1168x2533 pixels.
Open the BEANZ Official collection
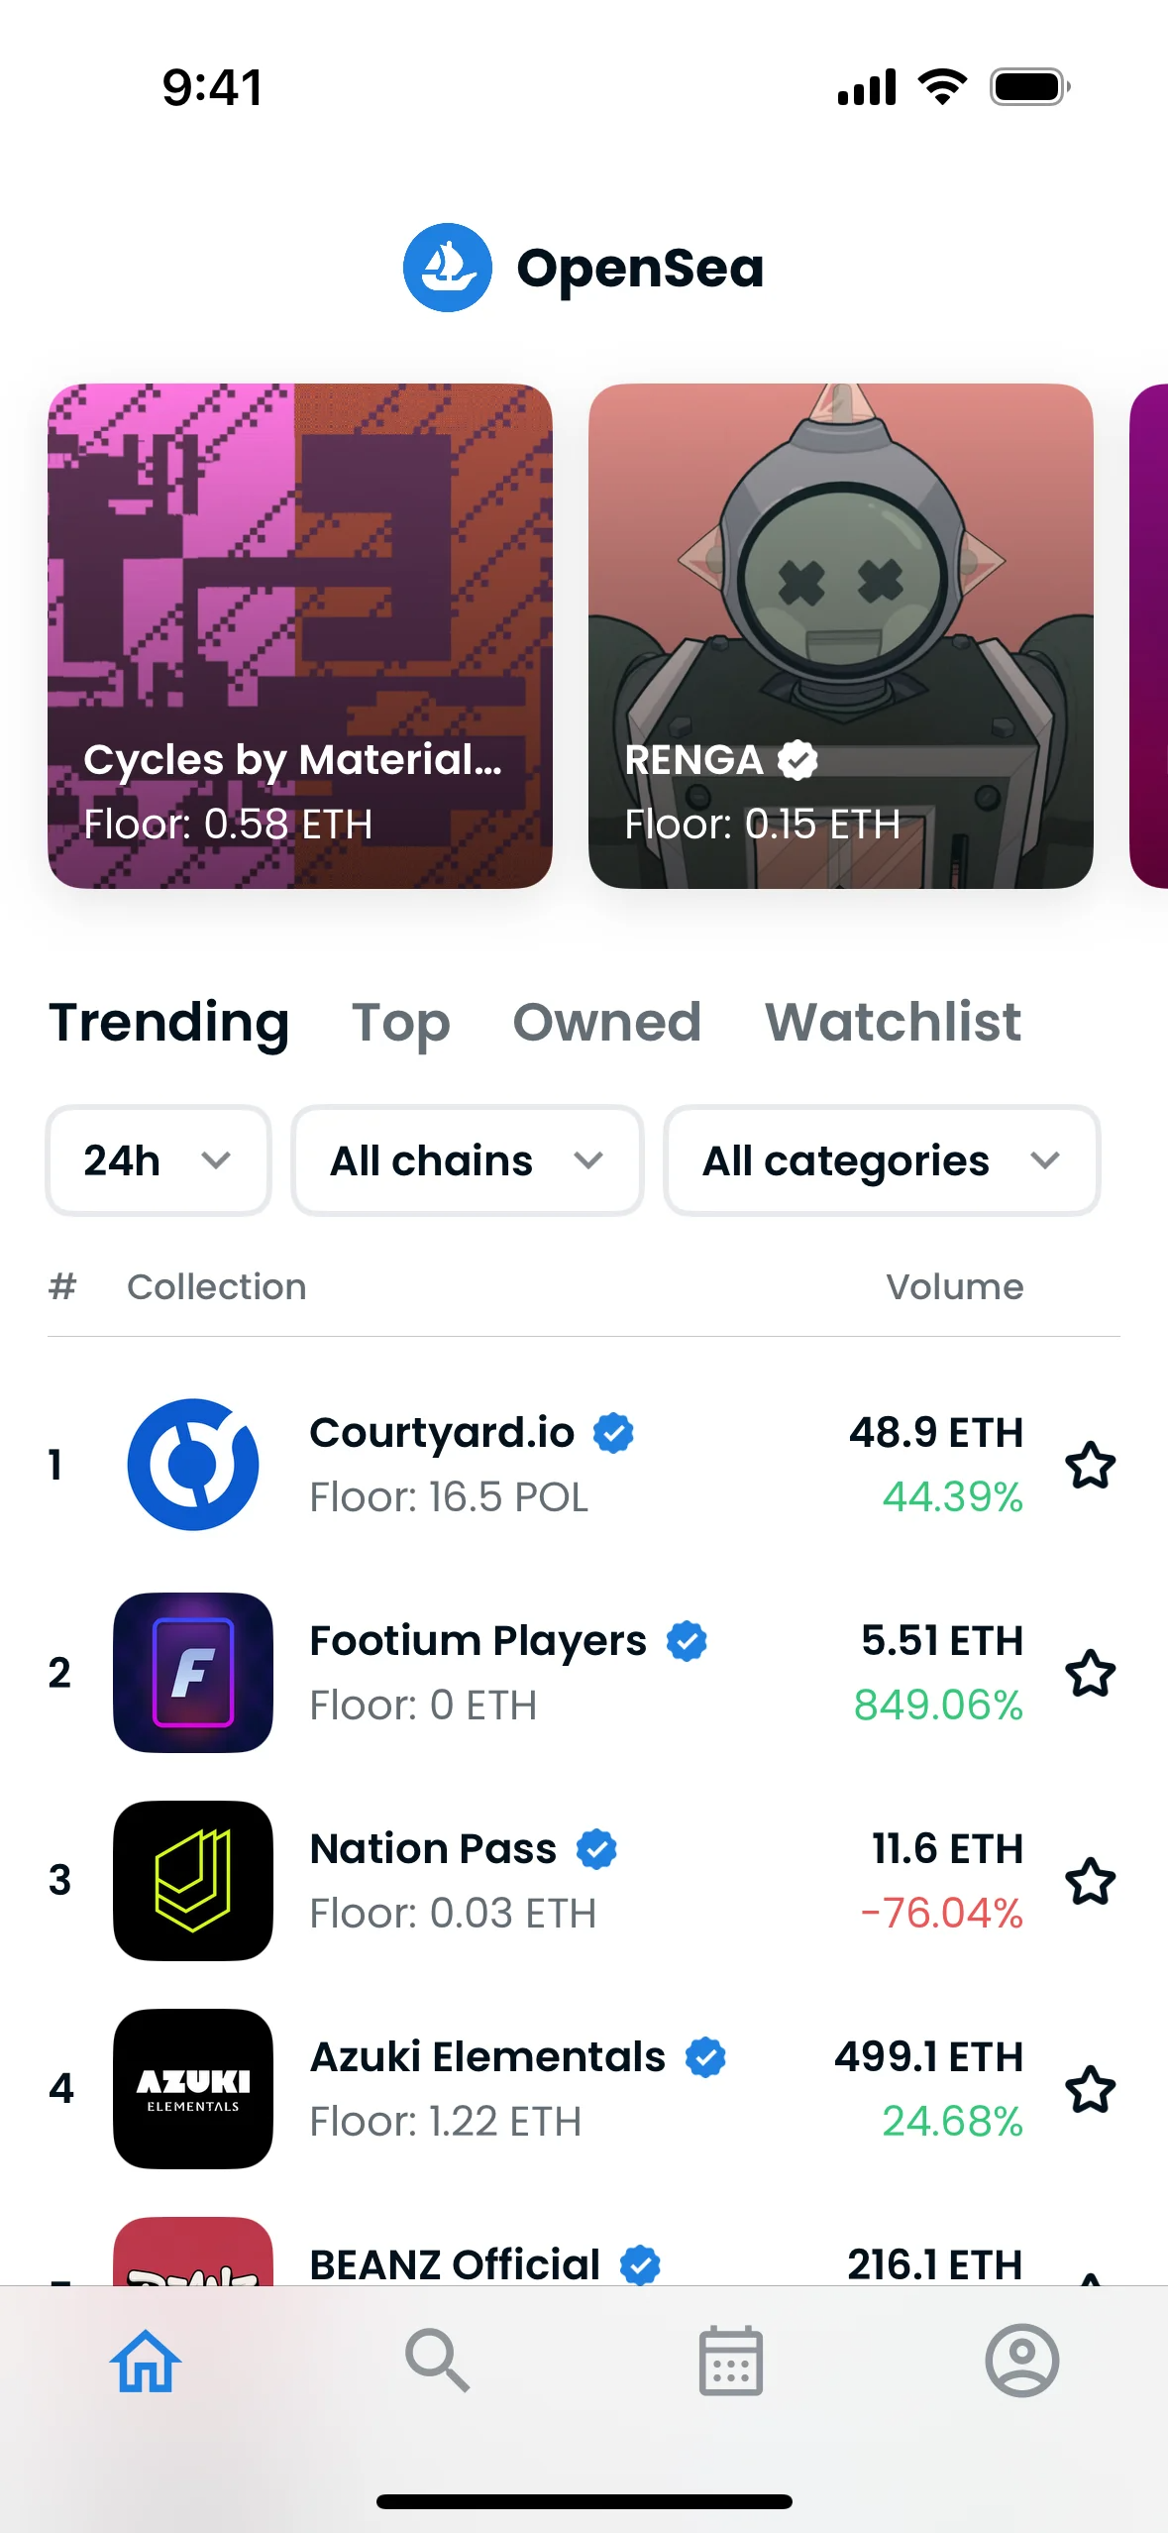(455, 2263)
